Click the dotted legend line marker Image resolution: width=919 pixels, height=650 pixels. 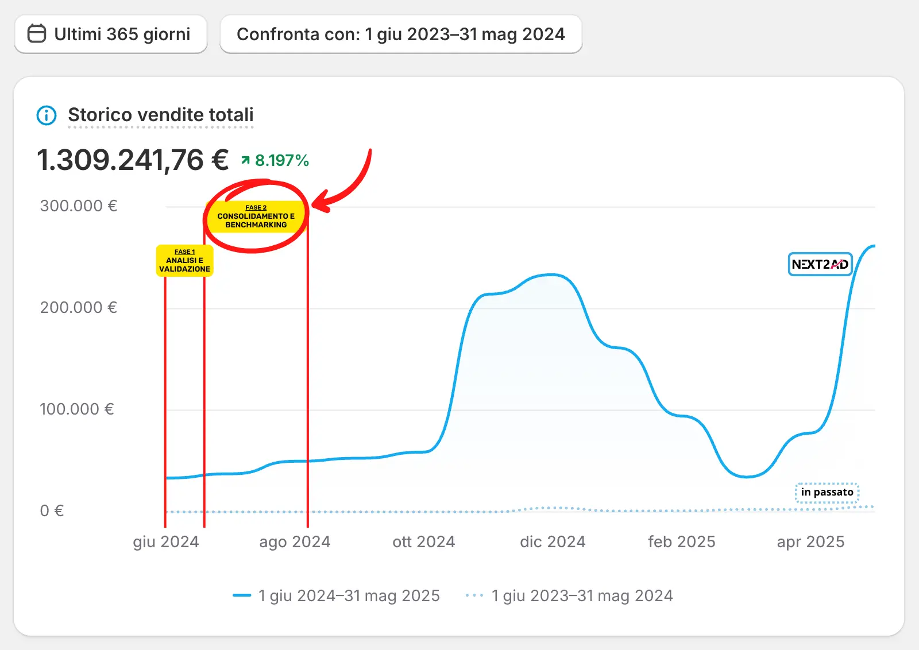474,595
